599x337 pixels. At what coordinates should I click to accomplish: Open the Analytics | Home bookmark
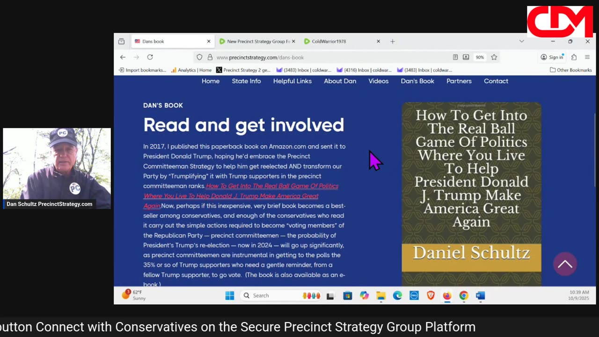point(191,70)
